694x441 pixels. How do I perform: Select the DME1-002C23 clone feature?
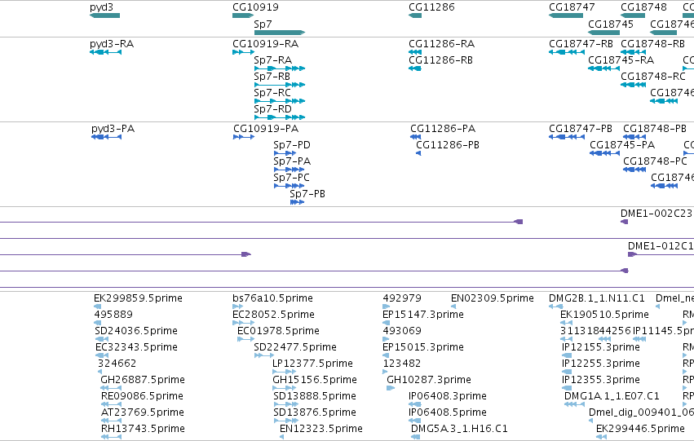(625, 222)
